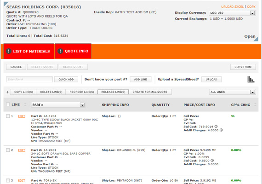This screenshot has width=262, height=184.
Task: Click info icon beside Addtl Charges 4.0000
Action: coord(221,130)
